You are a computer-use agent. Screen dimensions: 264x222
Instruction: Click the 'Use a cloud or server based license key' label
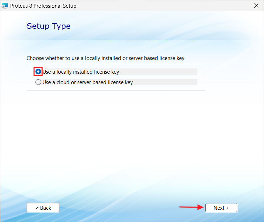tap(87, 82)
